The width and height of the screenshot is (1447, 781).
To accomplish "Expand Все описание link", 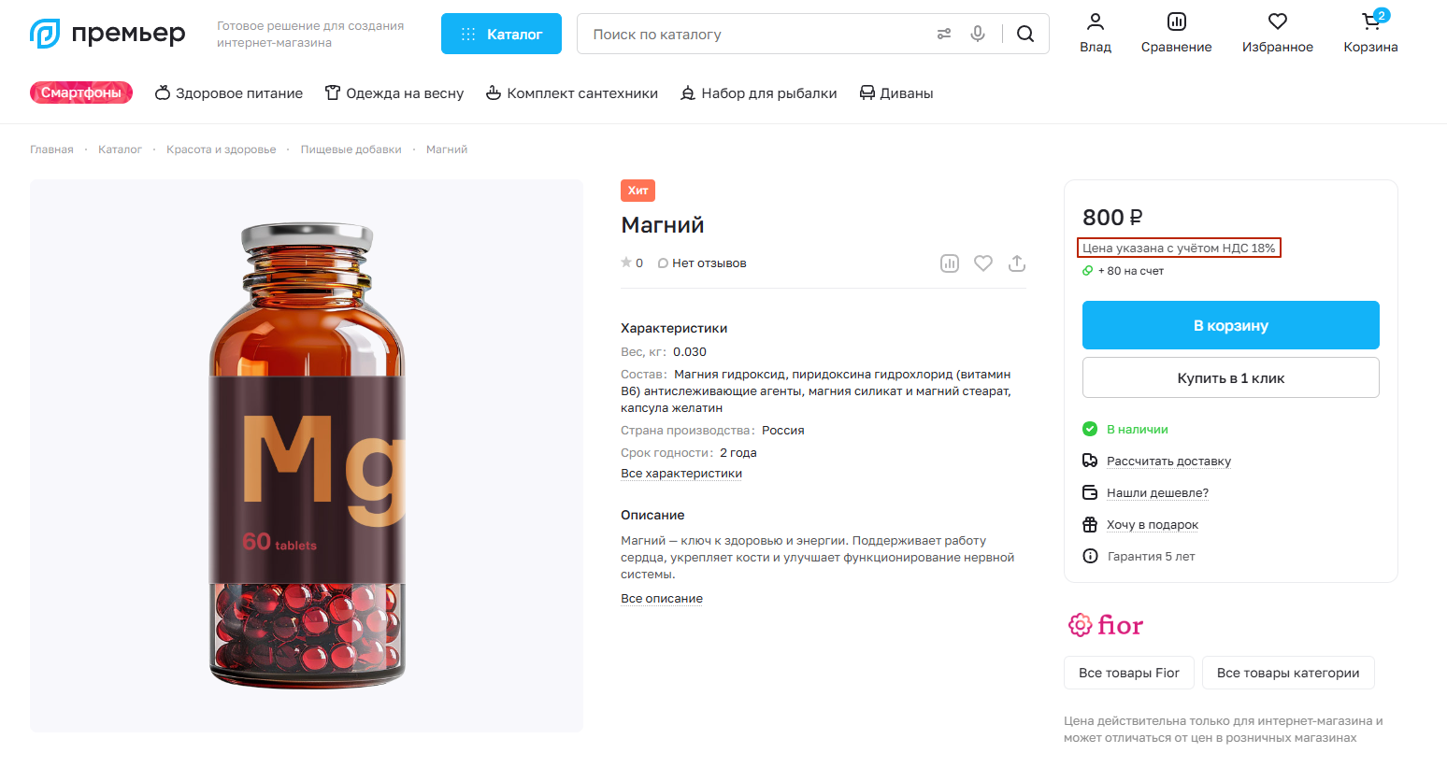I will [x=662, y=599].
